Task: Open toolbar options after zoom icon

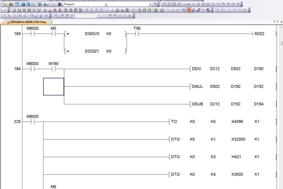Action: pyautogui.click(x=212, y=10)
